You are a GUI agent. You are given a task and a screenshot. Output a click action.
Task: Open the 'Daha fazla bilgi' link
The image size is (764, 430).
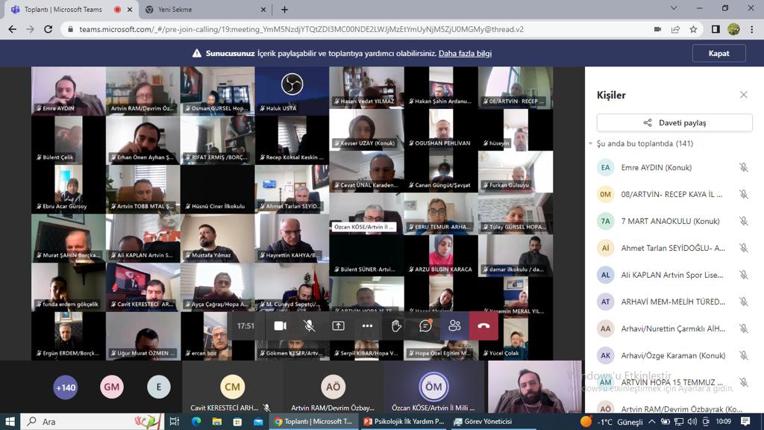(465, 54)
